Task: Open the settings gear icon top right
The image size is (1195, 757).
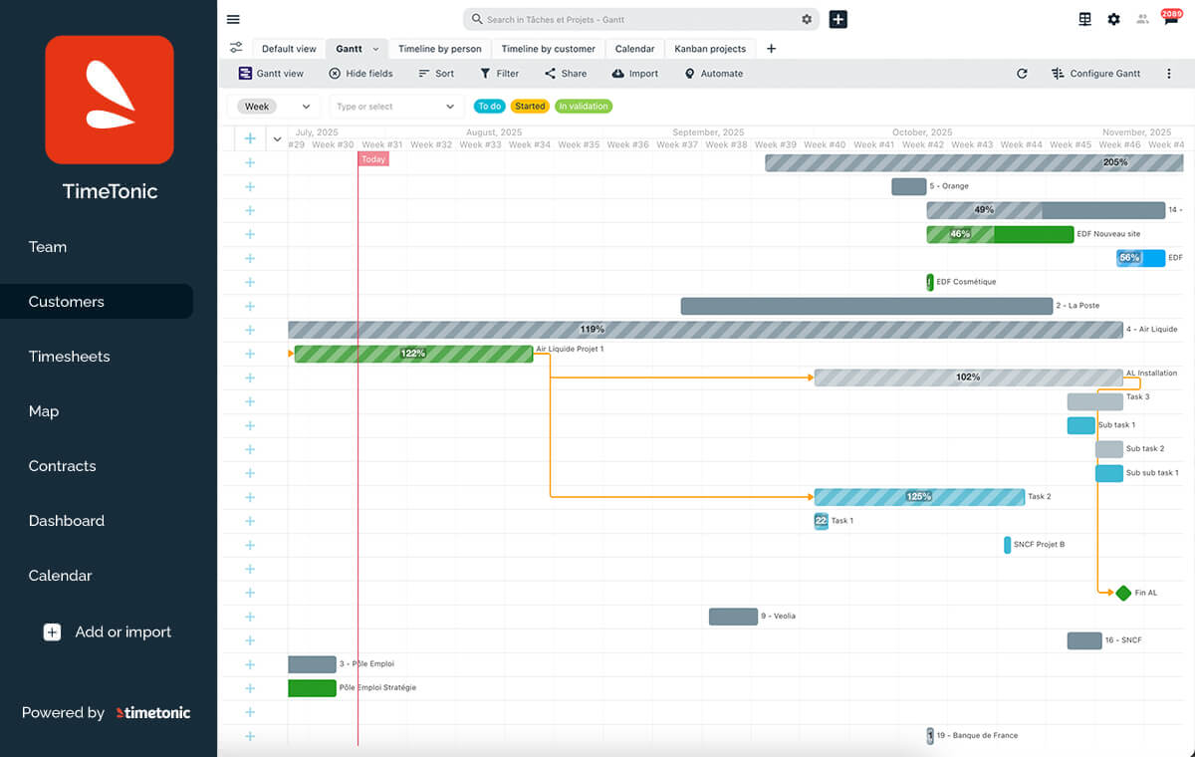Action: (x=1113, y=19)
